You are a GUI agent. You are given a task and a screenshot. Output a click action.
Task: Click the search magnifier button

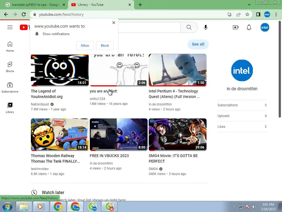pos(189,27)
